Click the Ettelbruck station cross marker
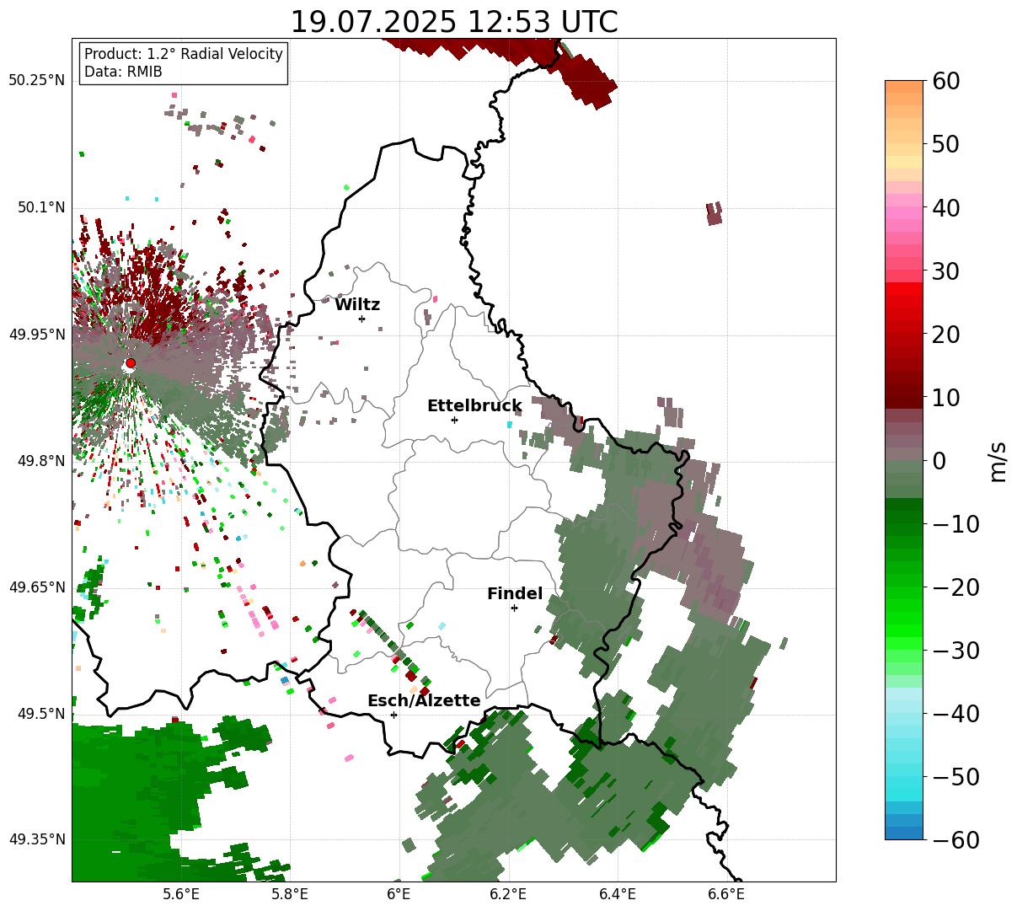Screen dimensions: 1017x911 [454, 420]
